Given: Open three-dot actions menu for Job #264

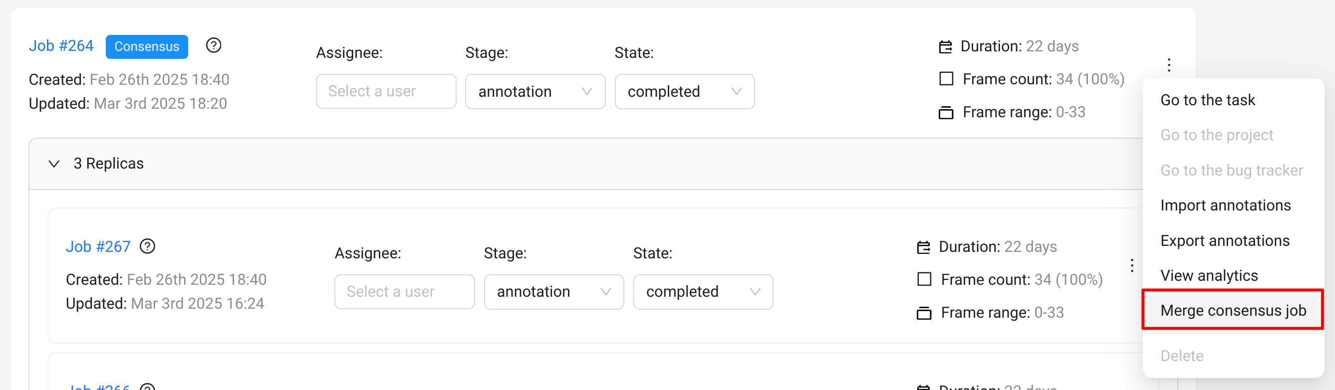Looking at the screenshot, I should (1169, 65).
